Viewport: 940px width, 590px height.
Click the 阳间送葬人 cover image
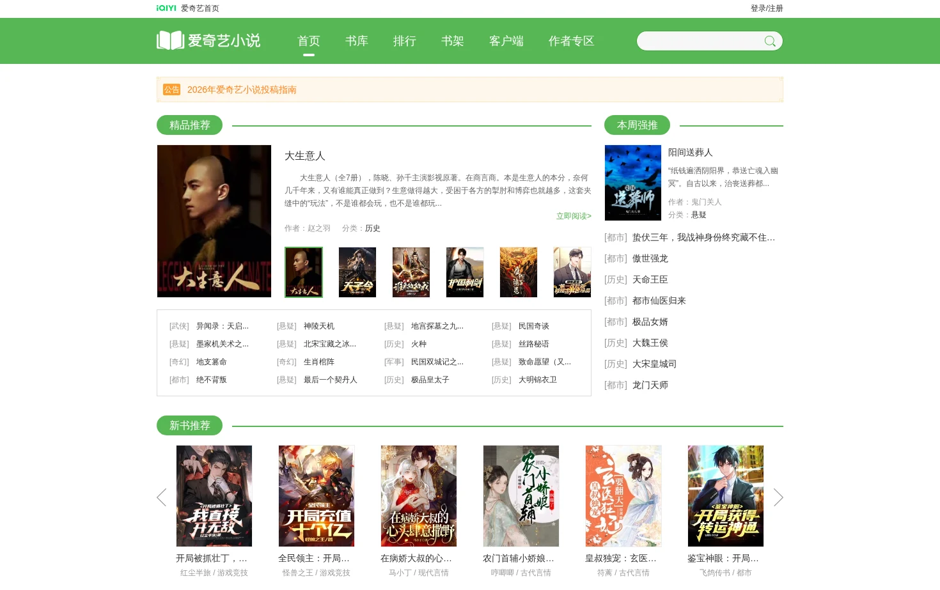click(x=633, y=183)
